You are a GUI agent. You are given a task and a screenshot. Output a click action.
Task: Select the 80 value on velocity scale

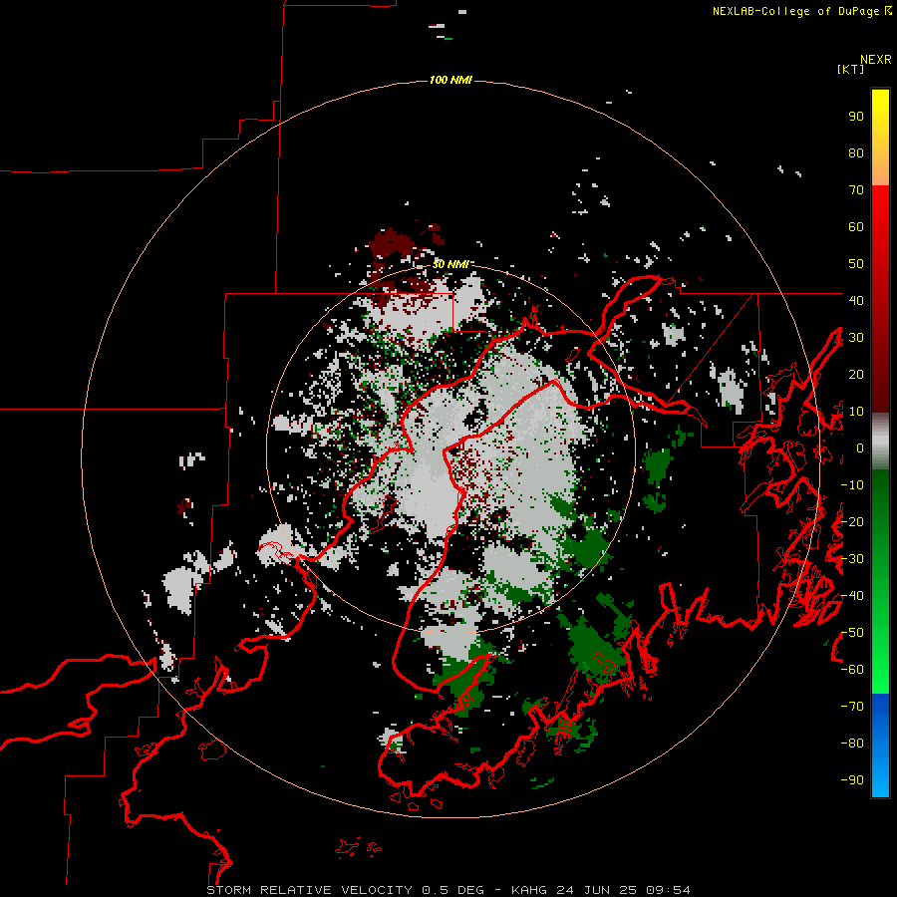[856, 153]
